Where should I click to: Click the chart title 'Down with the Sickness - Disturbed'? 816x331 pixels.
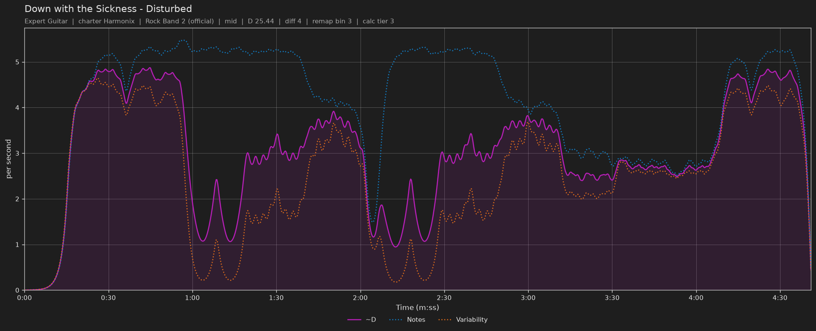(x=108, y=9)
